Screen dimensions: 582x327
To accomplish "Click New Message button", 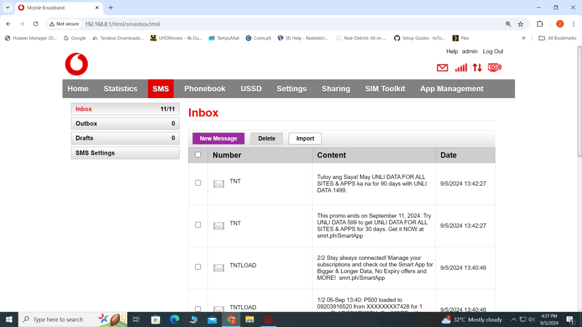I will coord(218,139).
